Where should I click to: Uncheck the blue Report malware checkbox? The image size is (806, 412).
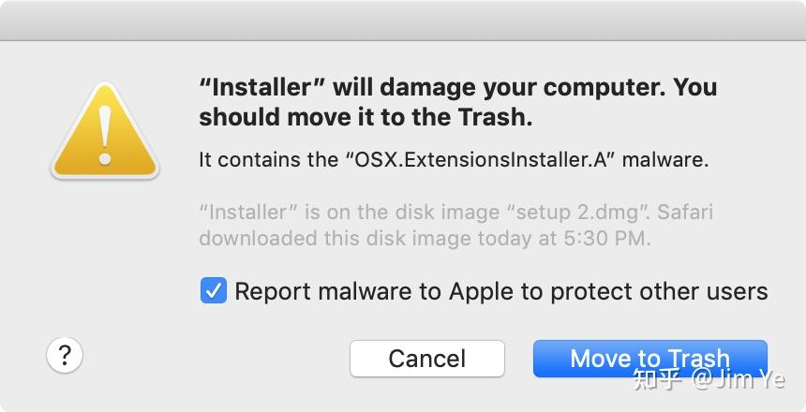214,290
